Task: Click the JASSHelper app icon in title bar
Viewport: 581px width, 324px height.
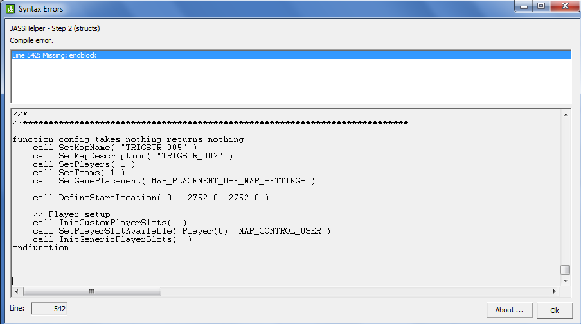Action: tap(10, 9)
